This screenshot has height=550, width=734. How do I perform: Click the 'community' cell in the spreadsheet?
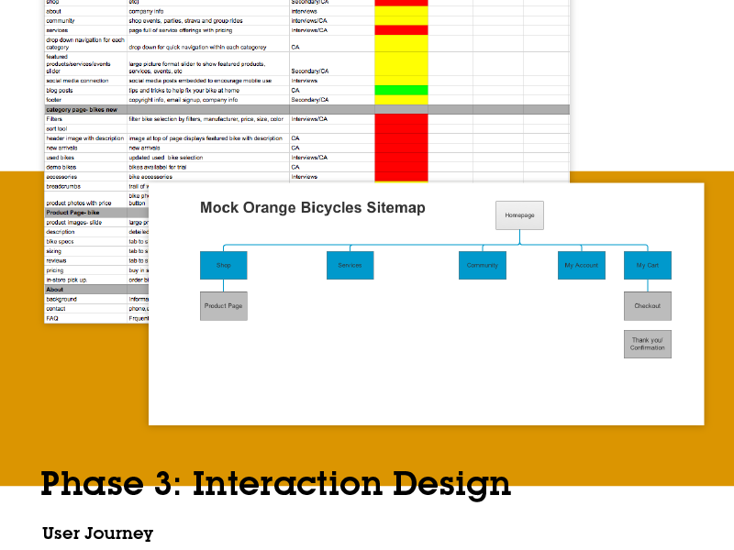[x=85, y=20]
